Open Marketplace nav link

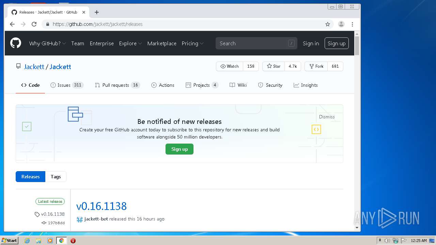162,44
